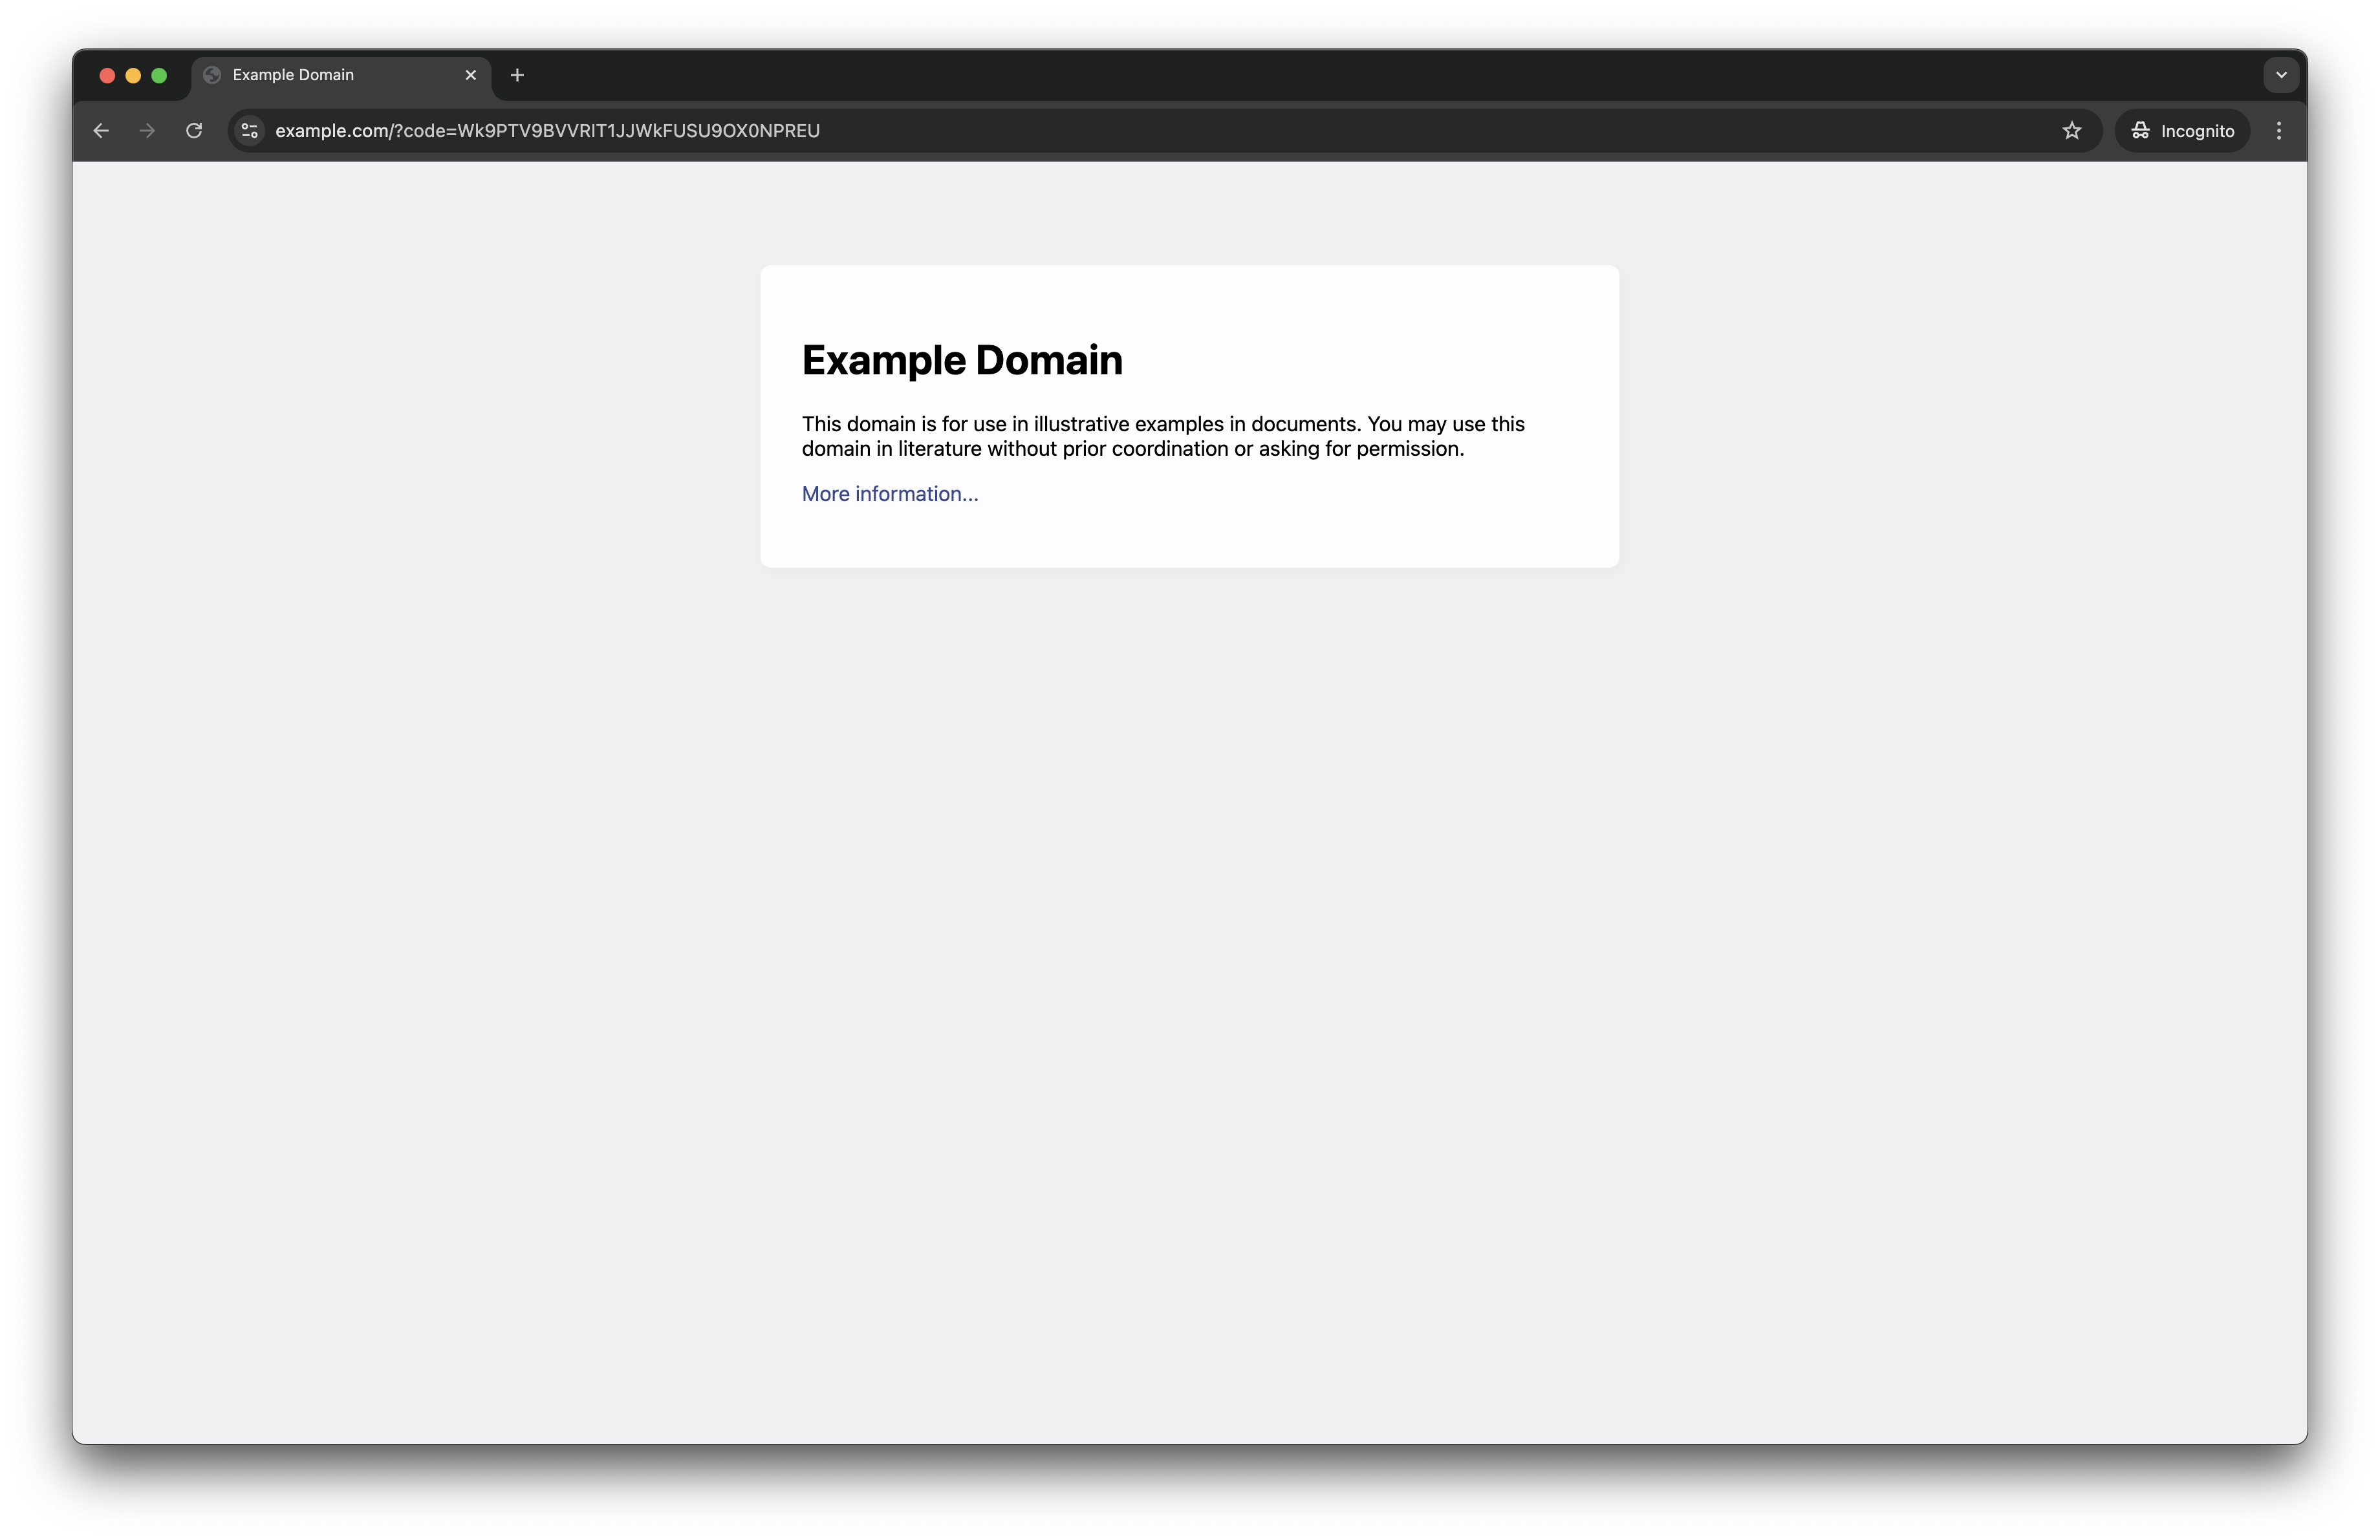Click empty gray page area below card
The height and width of the screenshot is (1540, 2380).
[1190, 1000]
